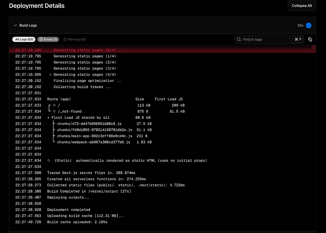Click chunks/webpack-ab987a308cd377b8.js line
The width and height of the screenshot is (326, 233).
pos(162,142)
